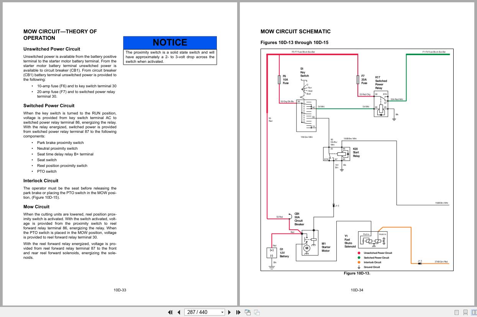Switch to two-page facing layout
477x317 pixels.
(x=474, y=312)
